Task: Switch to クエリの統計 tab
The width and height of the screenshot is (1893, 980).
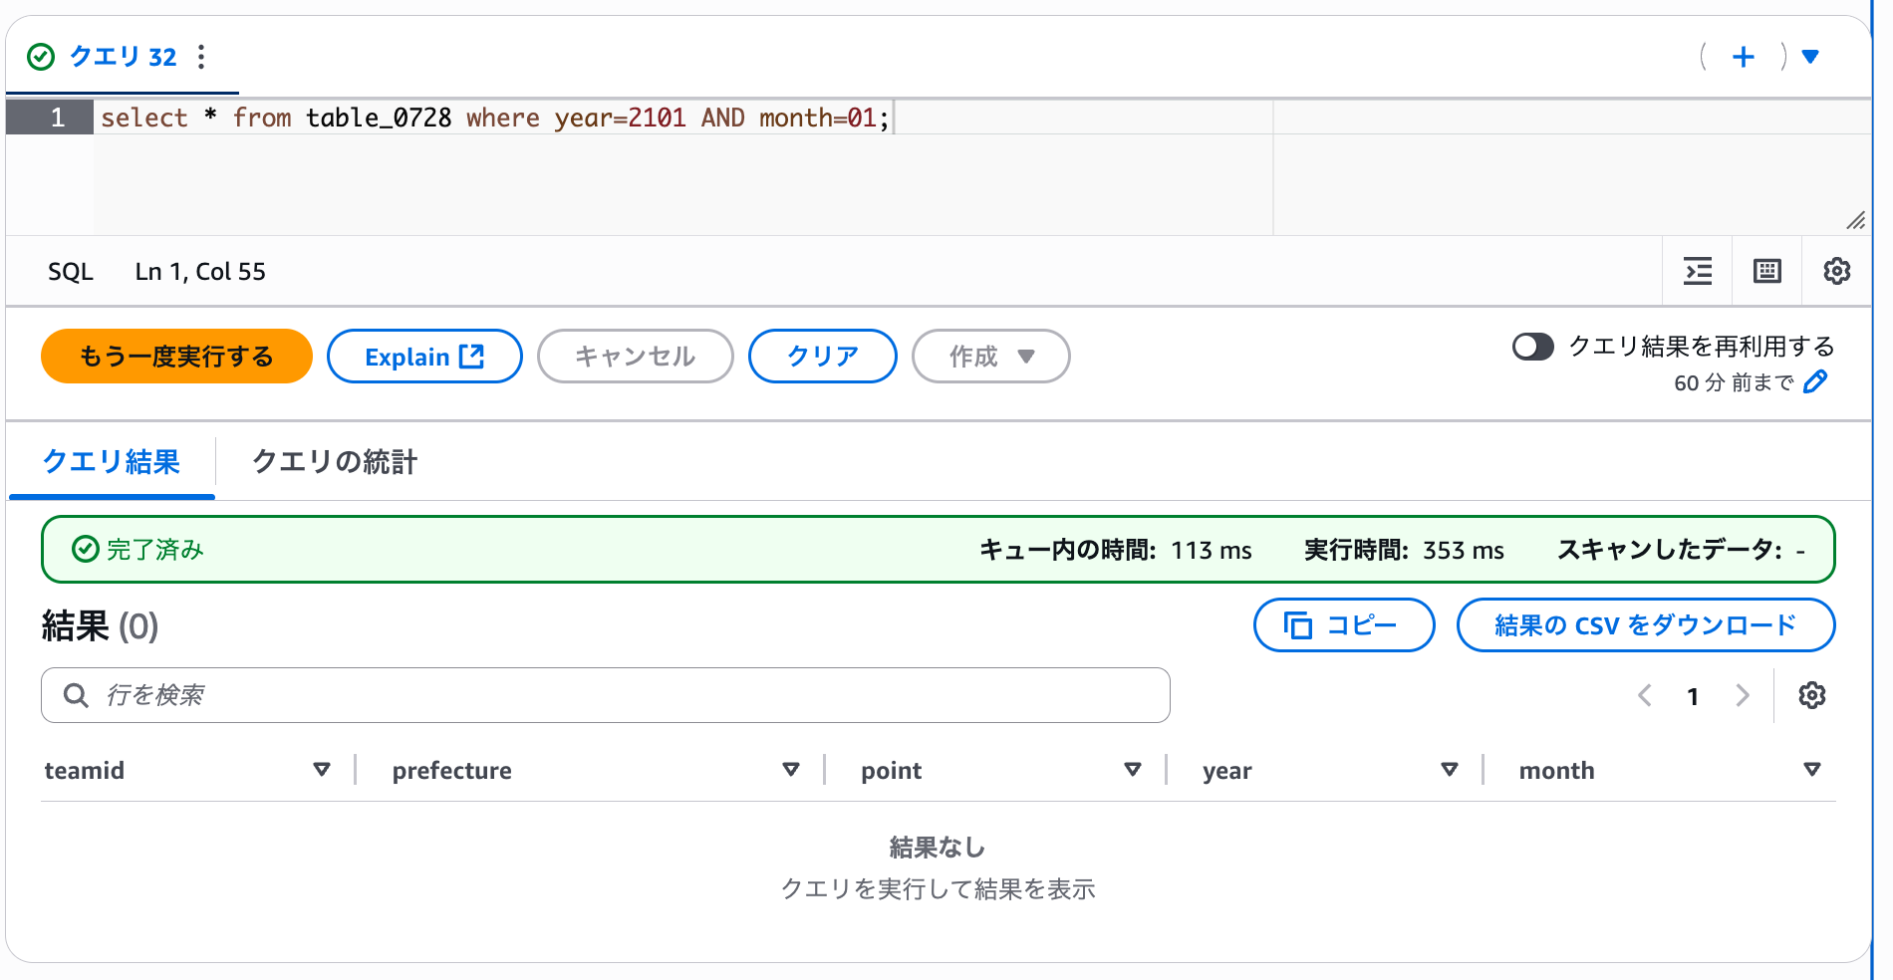Action: pyautogui.click(x=335, y=462)
